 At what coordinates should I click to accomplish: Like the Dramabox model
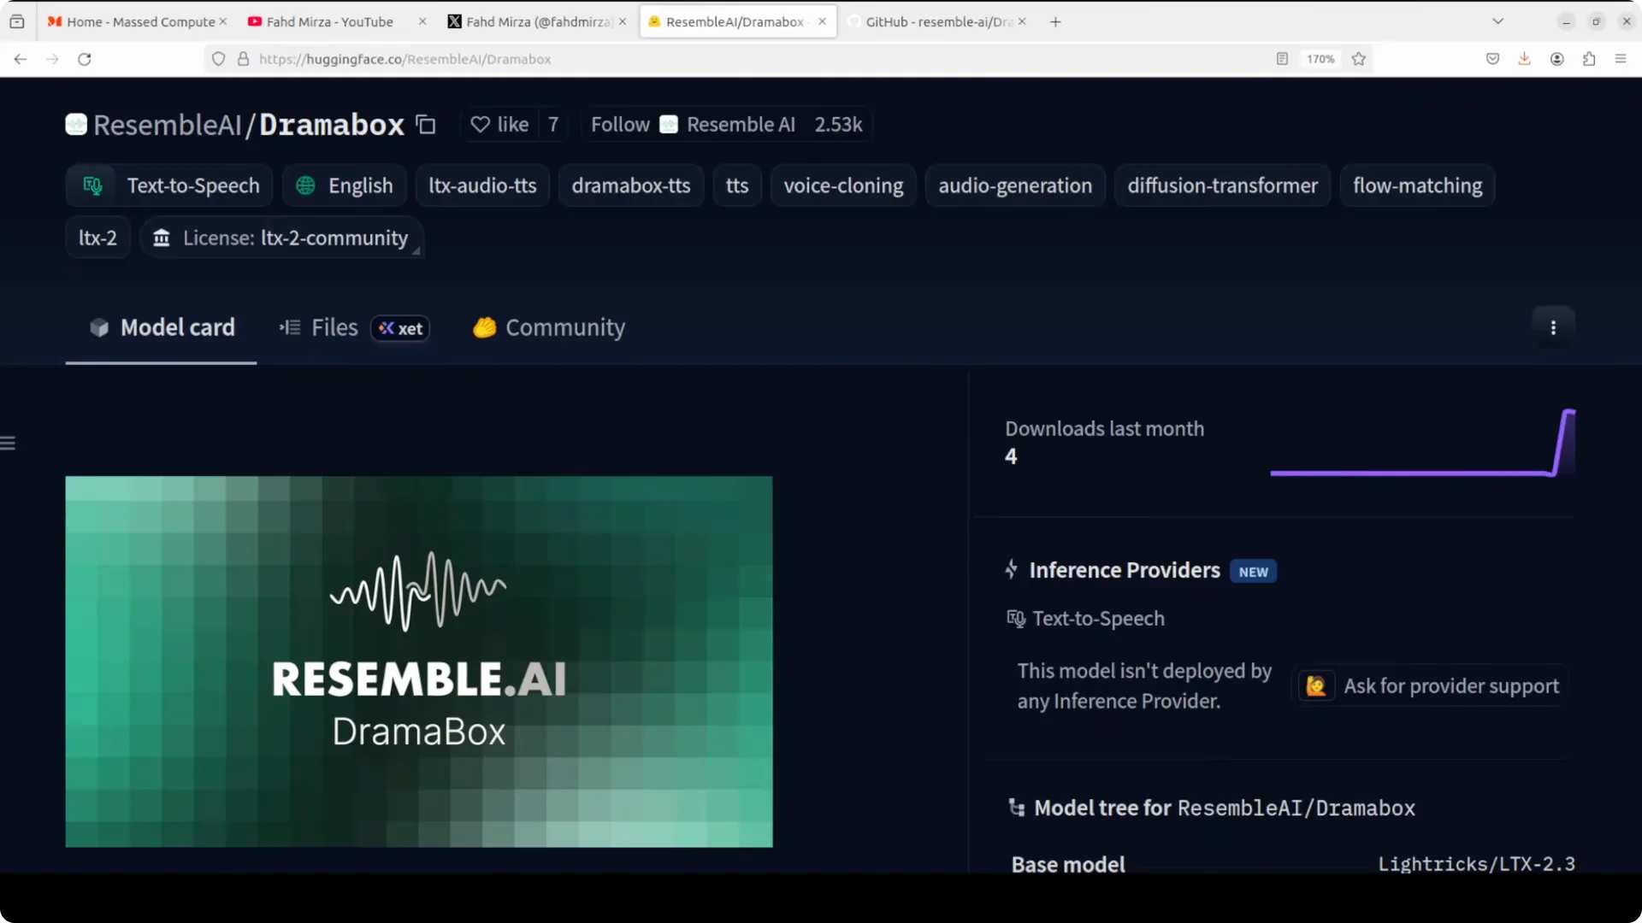coord(500,125)
